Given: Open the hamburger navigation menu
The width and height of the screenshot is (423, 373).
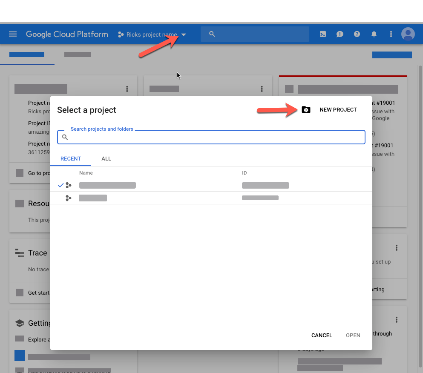Looking at the screenshot, I should pos(13,34).
